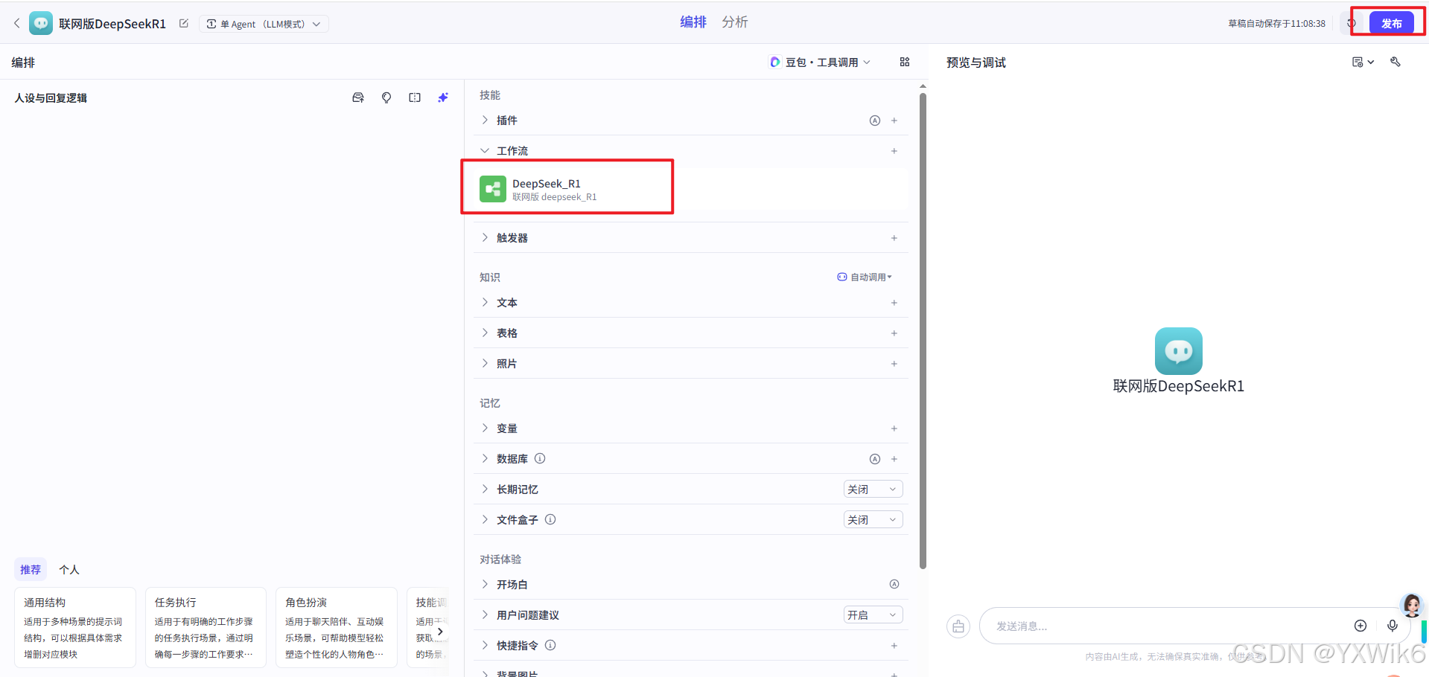Choose the 角色扮演 template card
The height and width of the screenshot is (677, 1429).
tap(337, 628)
